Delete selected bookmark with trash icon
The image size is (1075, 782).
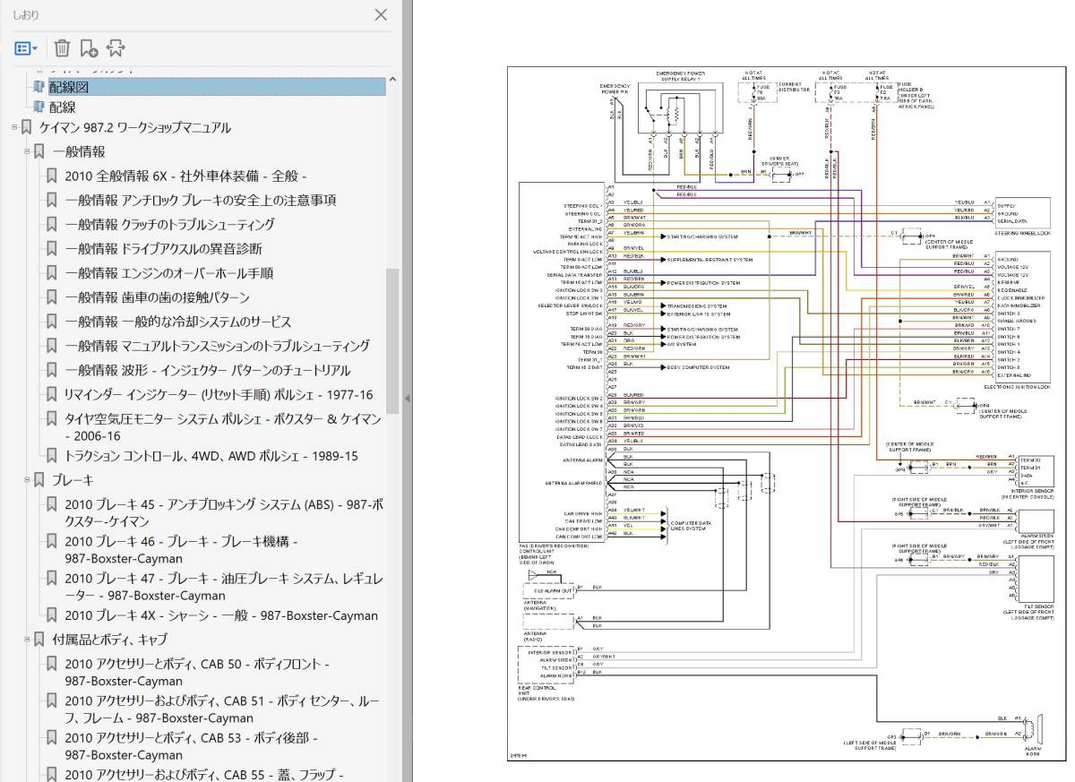coord(62,47)
